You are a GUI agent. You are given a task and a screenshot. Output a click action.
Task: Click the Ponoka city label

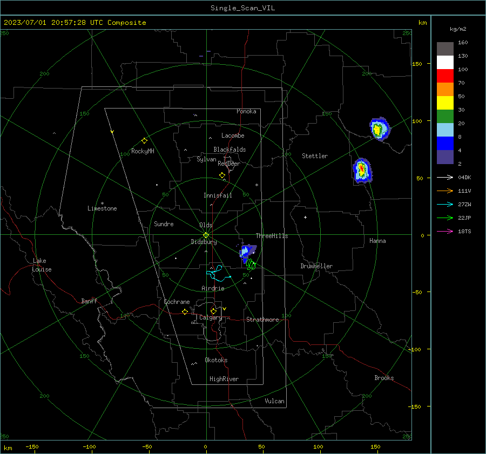click(x=246, y=111)
